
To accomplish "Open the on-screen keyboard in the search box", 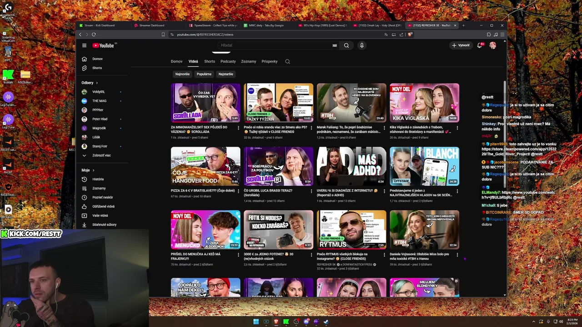I will [335, 45].
